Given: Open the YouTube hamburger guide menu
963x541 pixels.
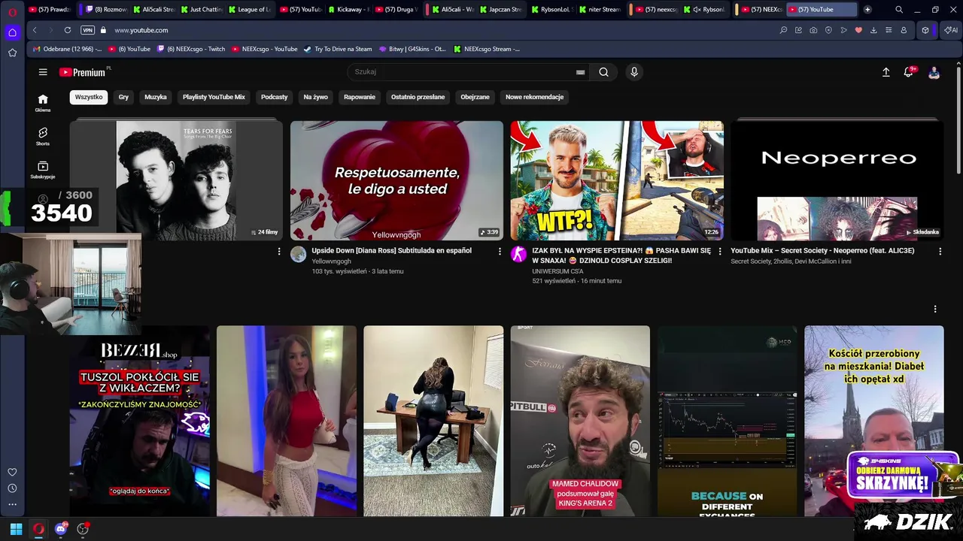Looking at the screenshot, I should (43, 72).
